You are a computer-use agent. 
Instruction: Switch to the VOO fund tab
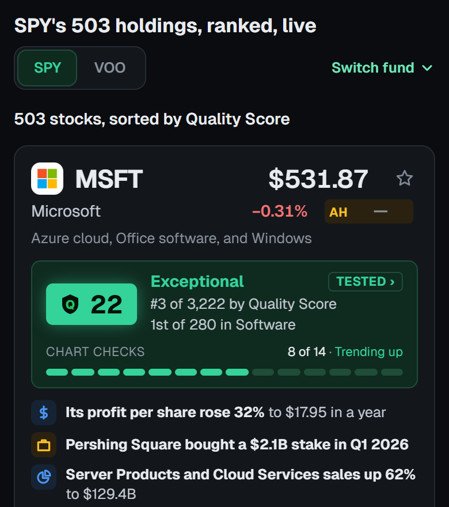110,68
